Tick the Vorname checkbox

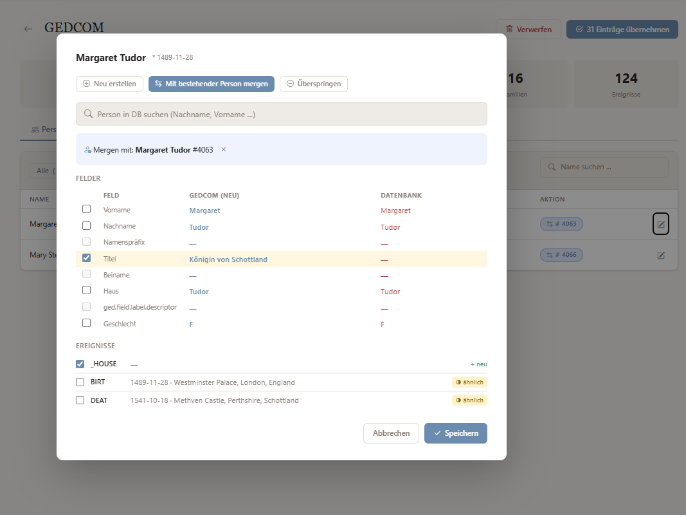tap(87, 209)
